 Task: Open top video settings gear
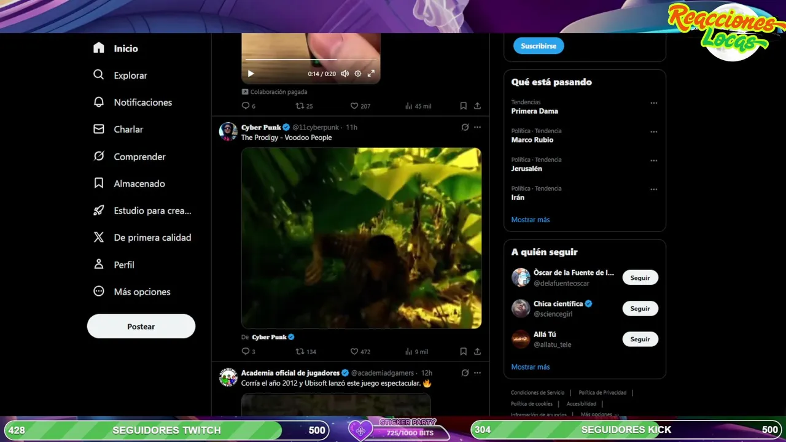pyautogui.click(x=358, y=74)
